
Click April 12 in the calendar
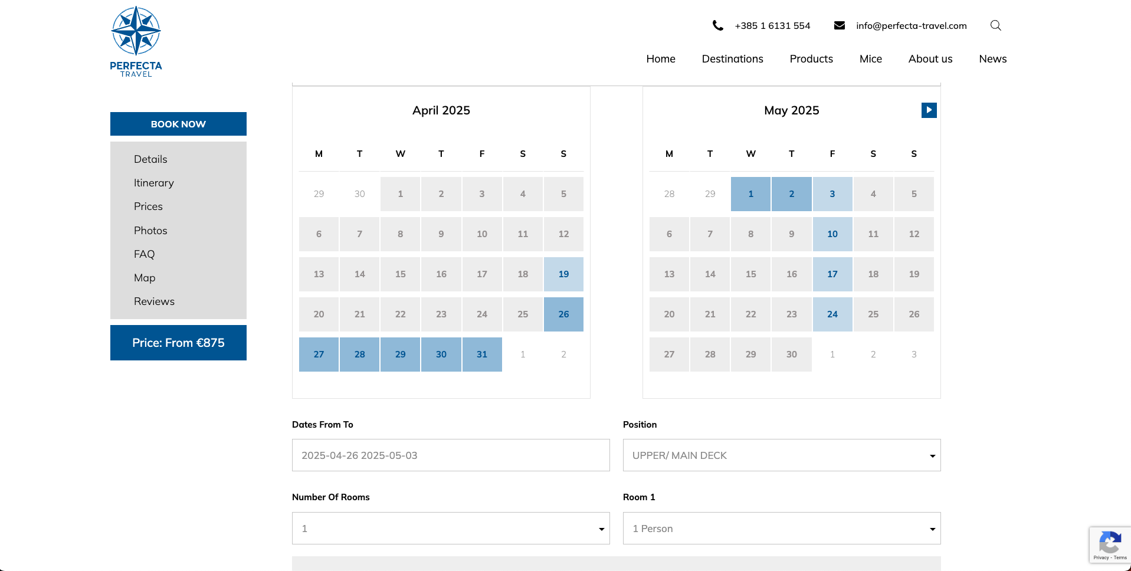click(563, 234)
